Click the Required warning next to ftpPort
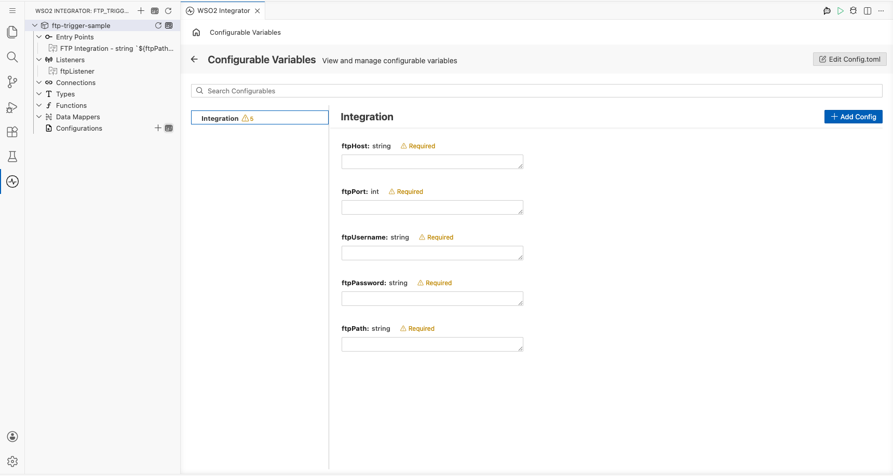This screenshot has width=893, height=476. pyautogui.click(x=406, y=192)
